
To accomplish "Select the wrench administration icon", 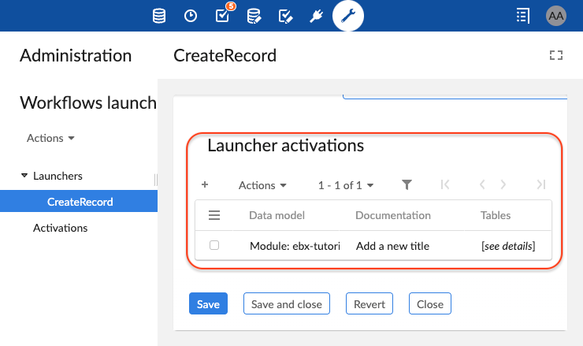I will coord(348,15).
